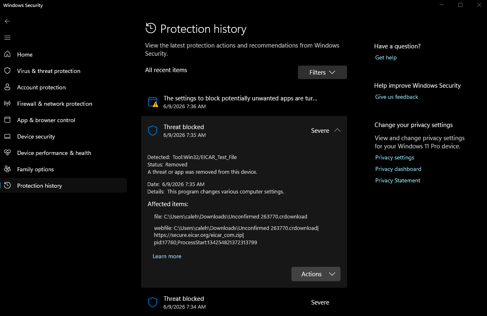487x316 pixels.
Task: Click the Home house icon
Action: pos(7,54)
